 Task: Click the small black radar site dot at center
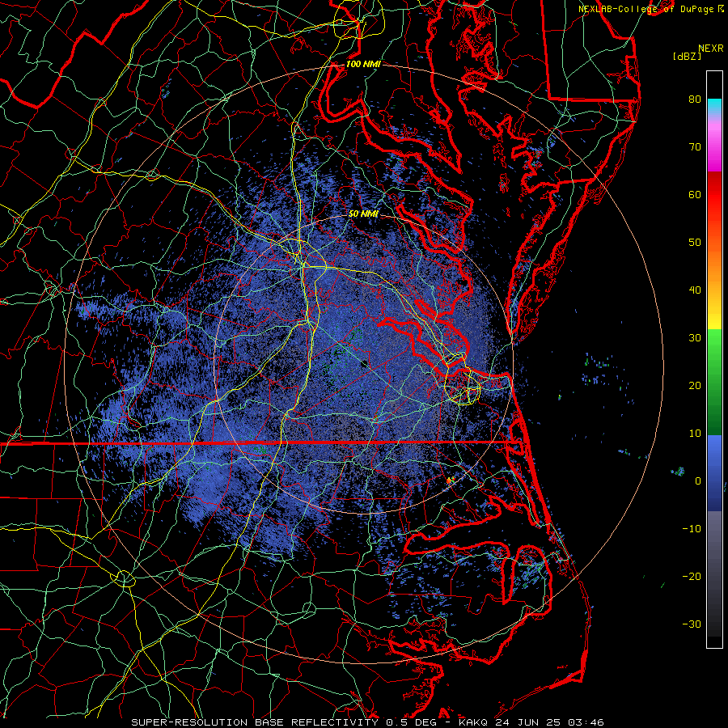point(365,363)
